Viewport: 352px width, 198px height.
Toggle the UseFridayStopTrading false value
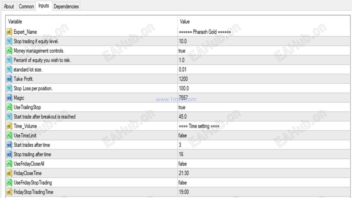pos(183,183)
